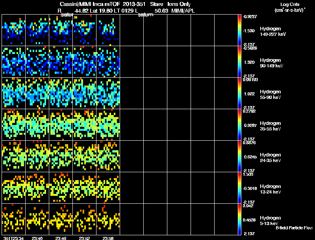Select the color bar beside Hydrogen 90-149 keV

click(239, 62)
